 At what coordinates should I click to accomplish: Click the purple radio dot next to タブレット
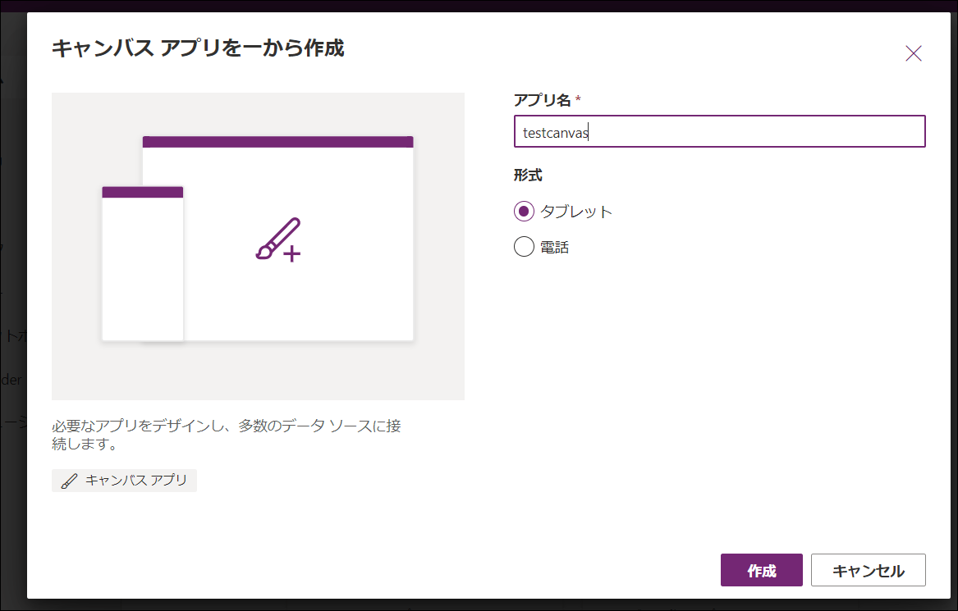[x=523, y=211]
